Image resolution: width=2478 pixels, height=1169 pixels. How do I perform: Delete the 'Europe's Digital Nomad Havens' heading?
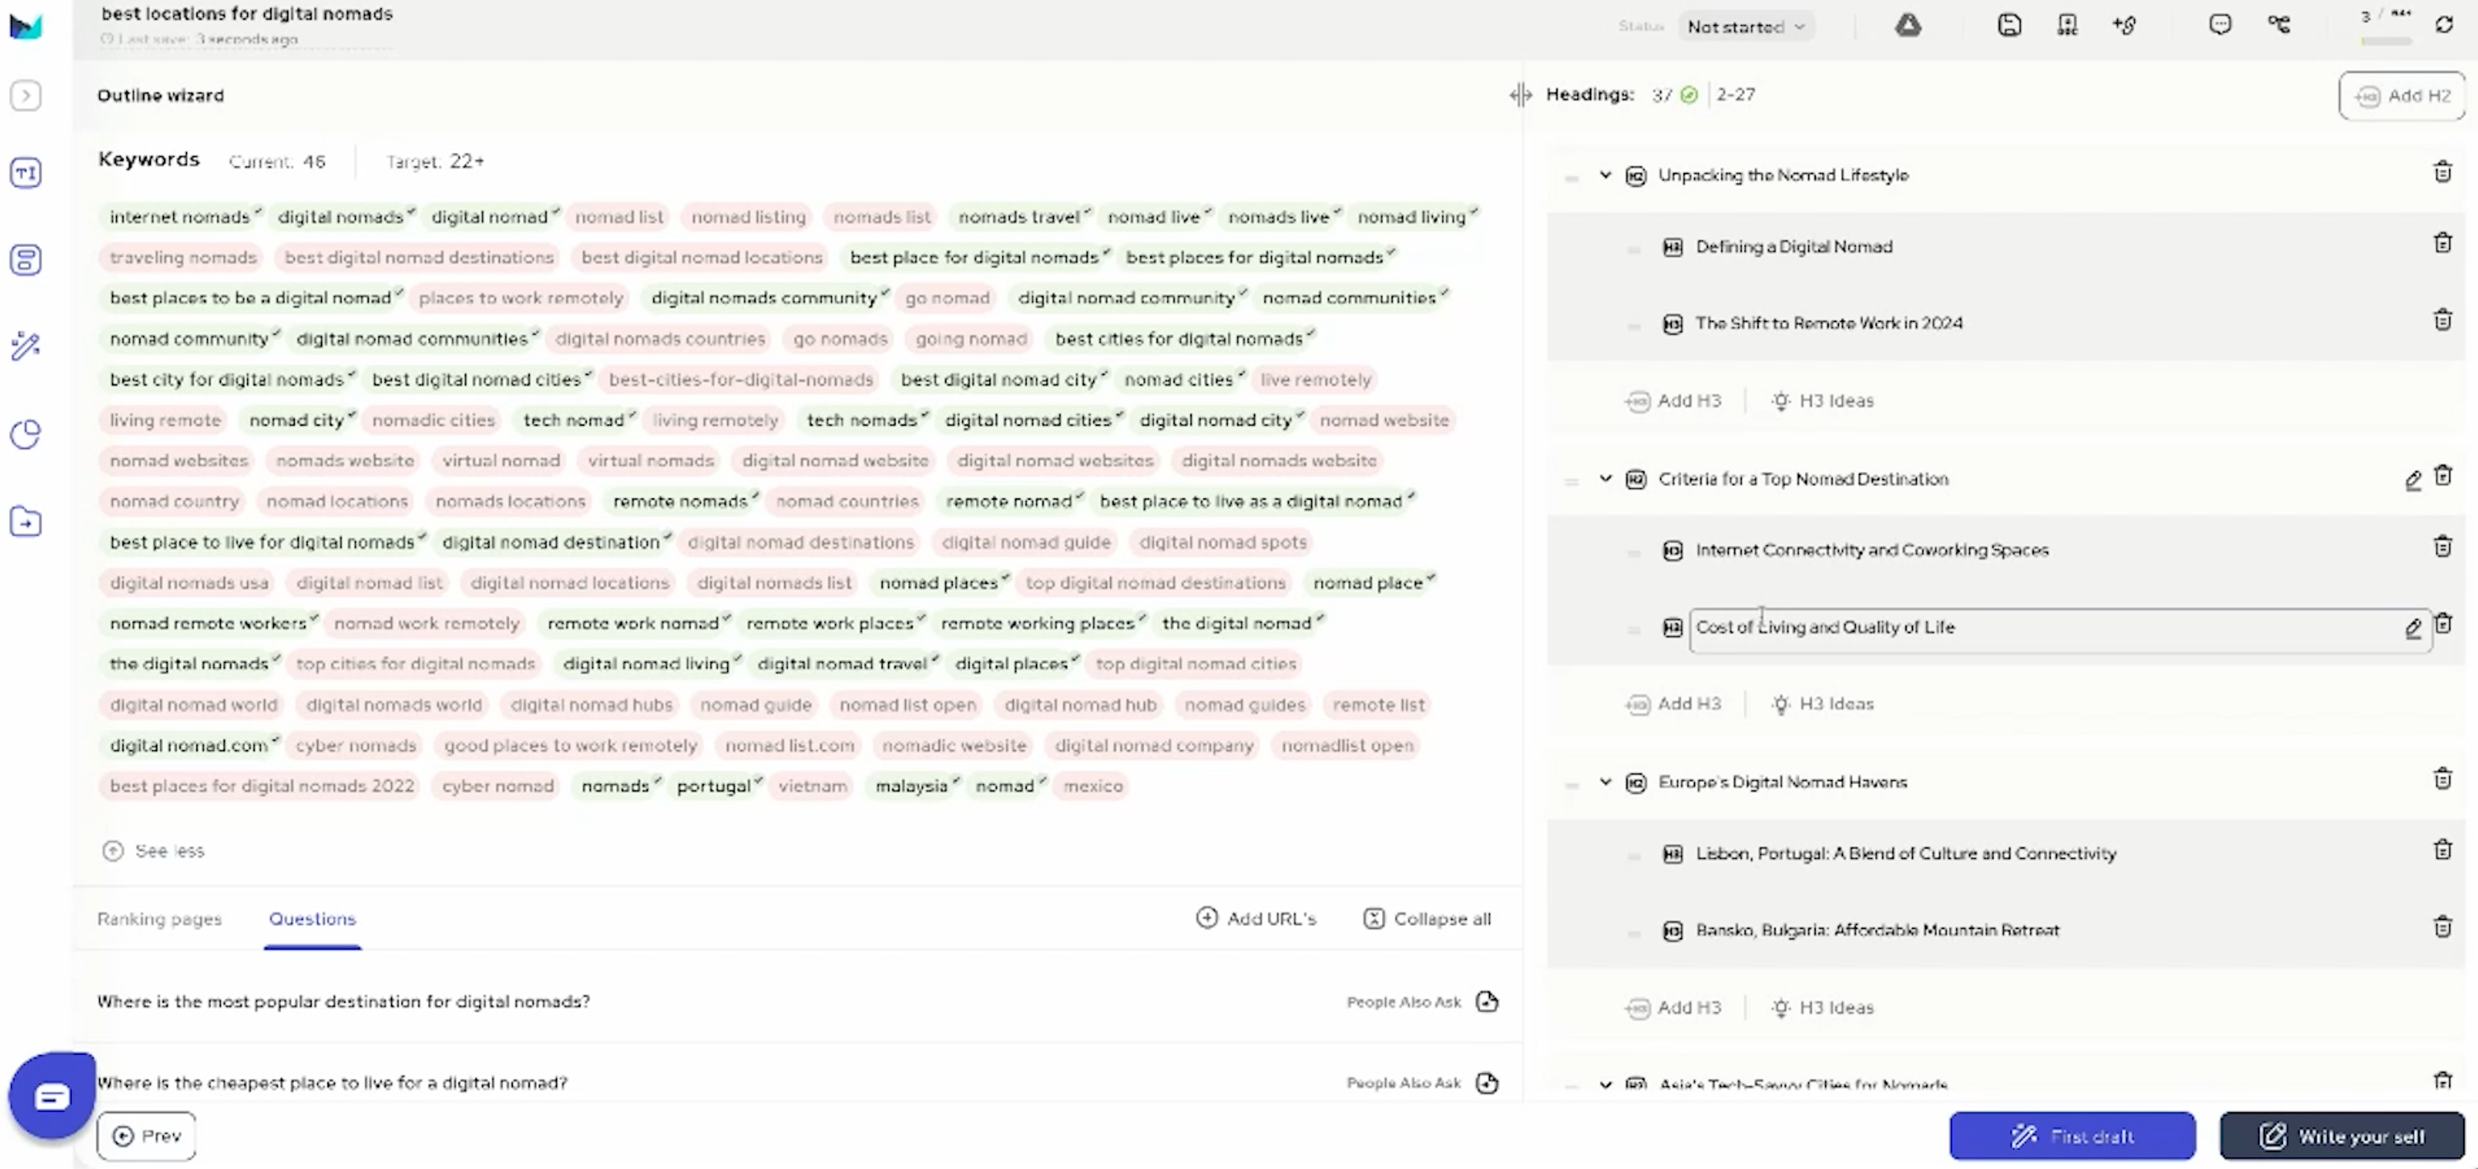pyautogui.click(x=2443, y=779)
